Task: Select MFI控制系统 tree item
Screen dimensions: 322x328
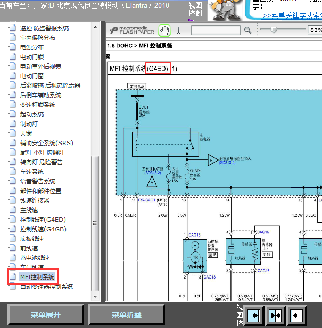Action: (37, 277)
